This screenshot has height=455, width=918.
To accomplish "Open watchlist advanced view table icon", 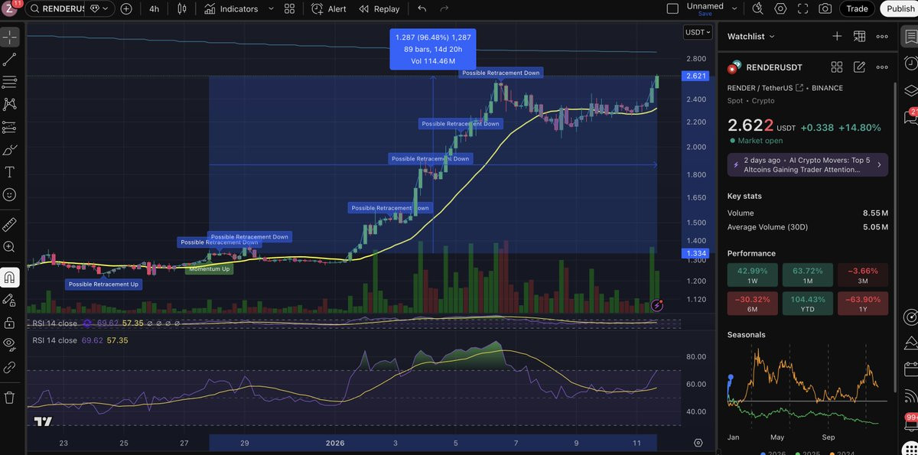I will 859,36.
